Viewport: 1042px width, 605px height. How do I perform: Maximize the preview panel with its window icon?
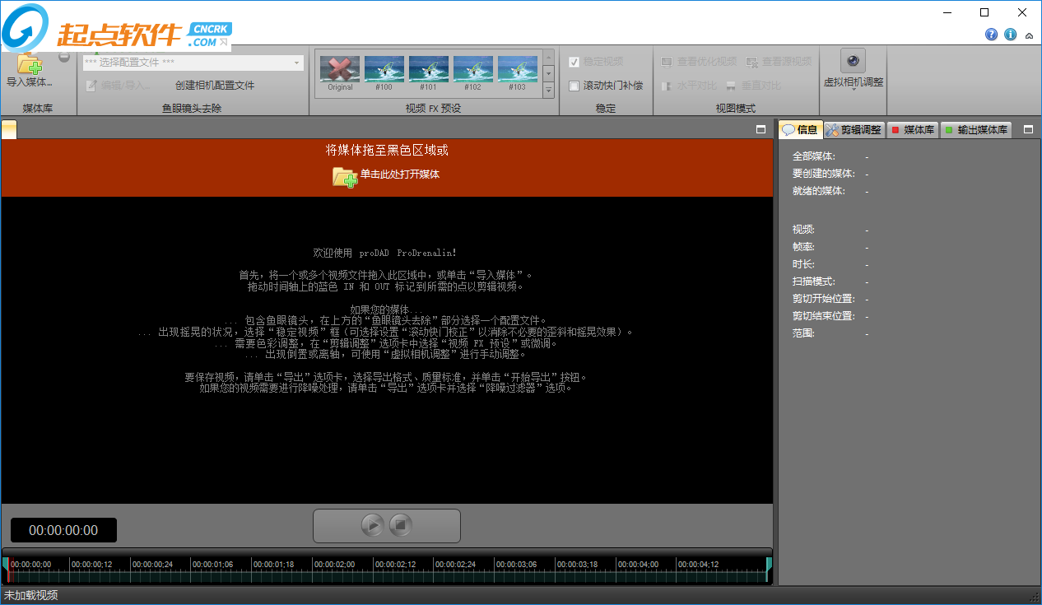761,129
